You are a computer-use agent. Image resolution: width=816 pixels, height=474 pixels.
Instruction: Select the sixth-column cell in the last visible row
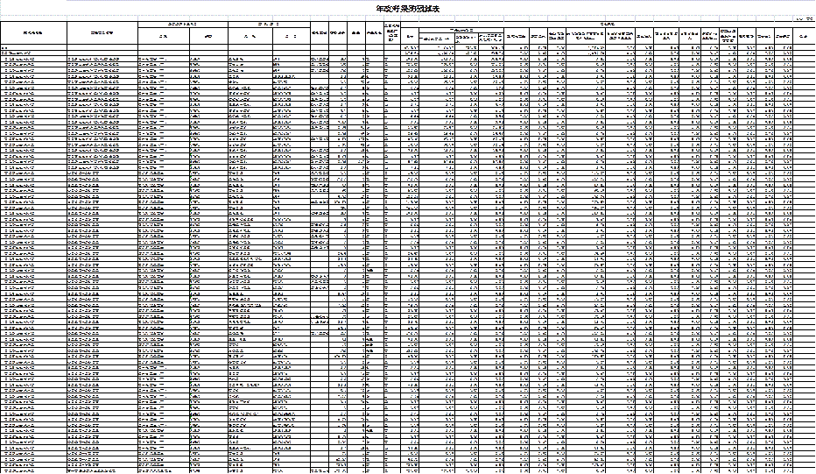278,470
